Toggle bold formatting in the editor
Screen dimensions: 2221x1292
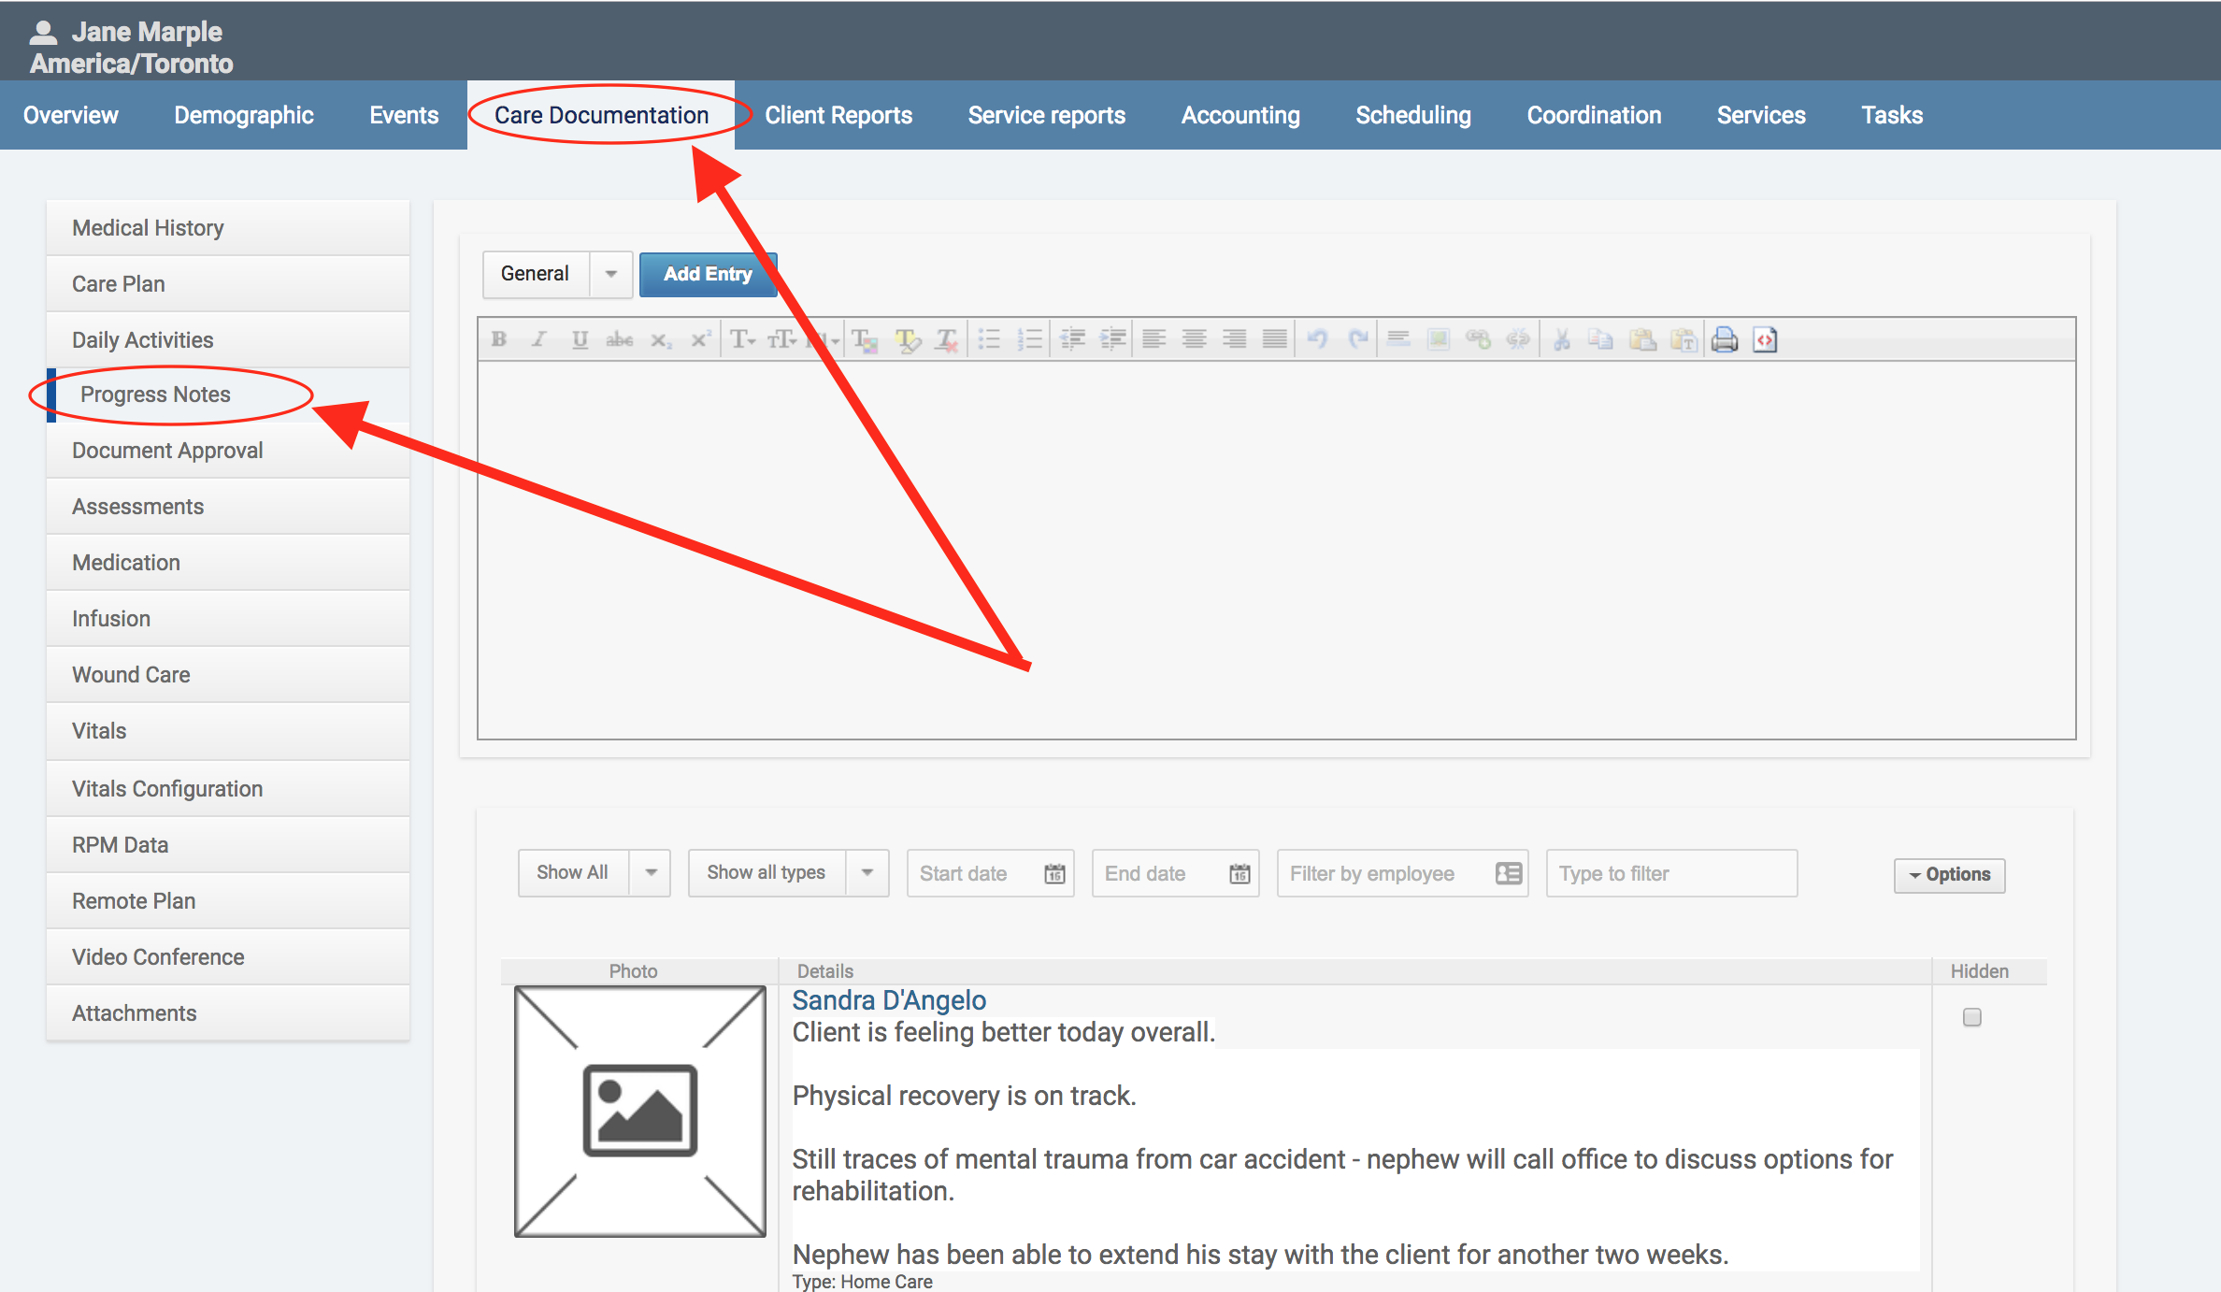click(499, 339)
